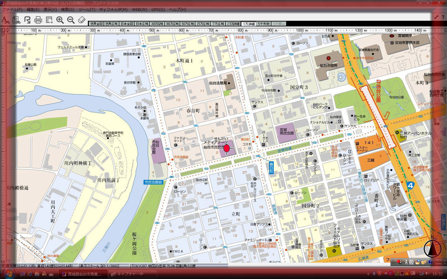Image resolution: width=447 pixels, height=279 pixels.
Task: Click the list search toolbar icon
Action: pos(16,20)
